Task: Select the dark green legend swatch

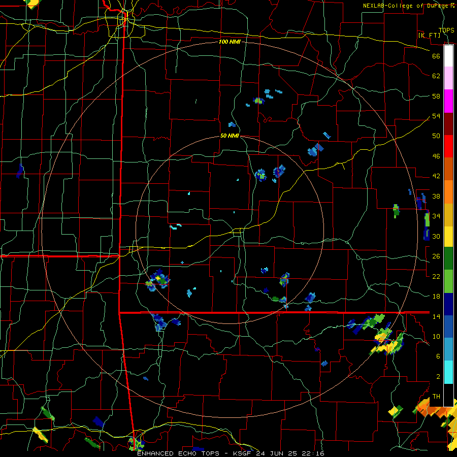Action: point(448,258)
